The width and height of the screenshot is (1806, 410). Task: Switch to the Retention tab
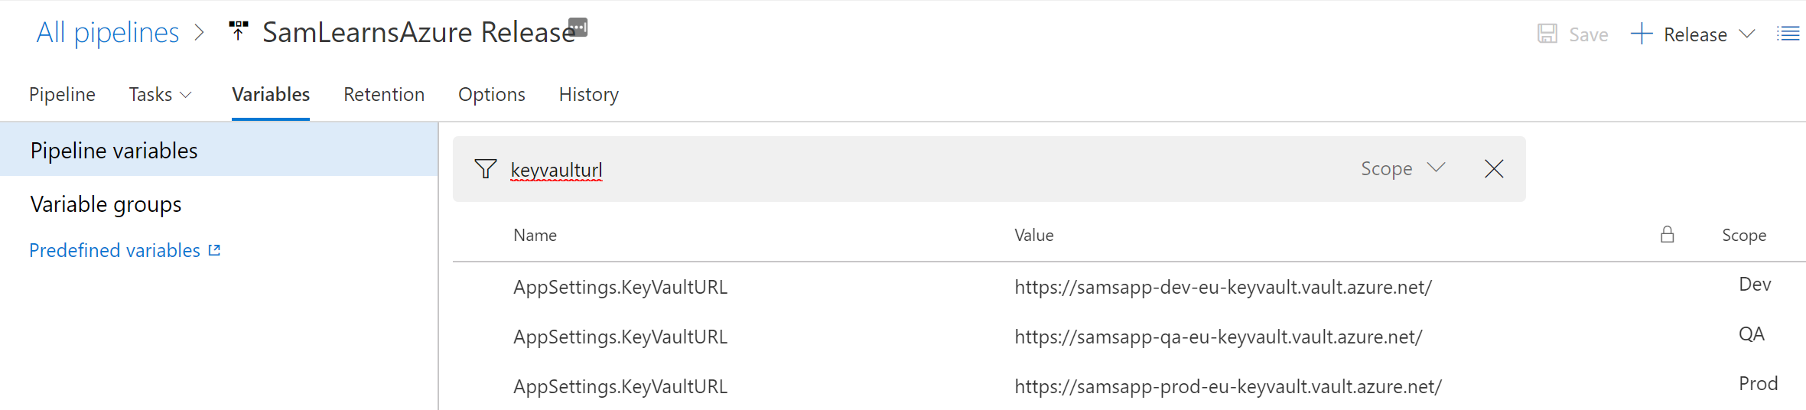[x=384, y=95]
